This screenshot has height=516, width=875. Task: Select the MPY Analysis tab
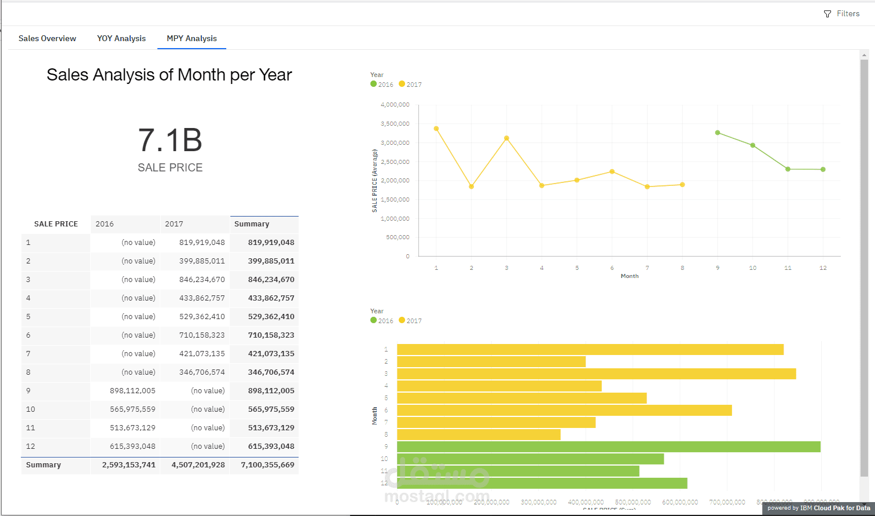192,38
